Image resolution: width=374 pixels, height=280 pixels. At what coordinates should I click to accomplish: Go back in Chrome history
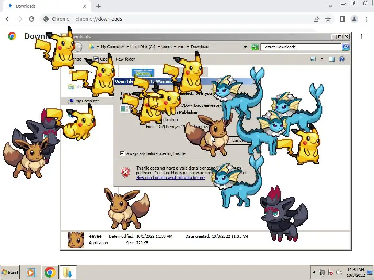coord(8,19)
